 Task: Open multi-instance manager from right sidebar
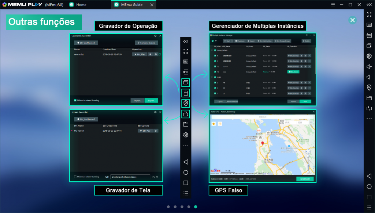click(x=369, y=46)
